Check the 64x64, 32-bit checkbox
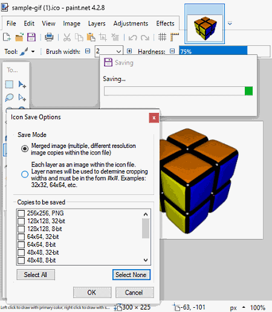Viewport: 272px width, 312px height. point(21,237)
